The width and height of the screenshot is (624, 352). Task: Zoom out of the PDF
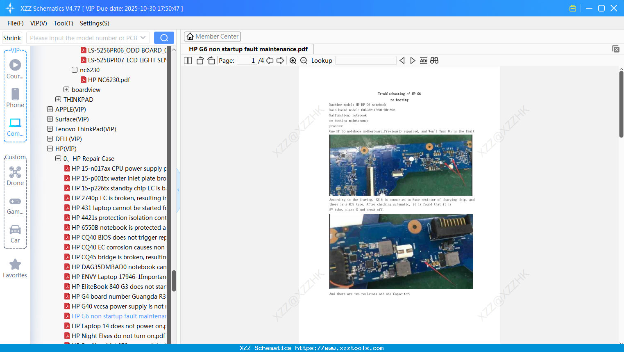click(x=304, y=61)
